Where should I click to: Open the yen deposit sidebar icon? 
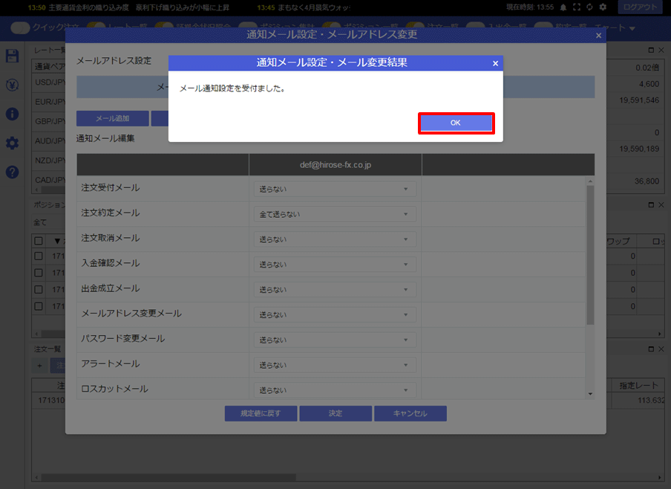click(x=12, y=85)
